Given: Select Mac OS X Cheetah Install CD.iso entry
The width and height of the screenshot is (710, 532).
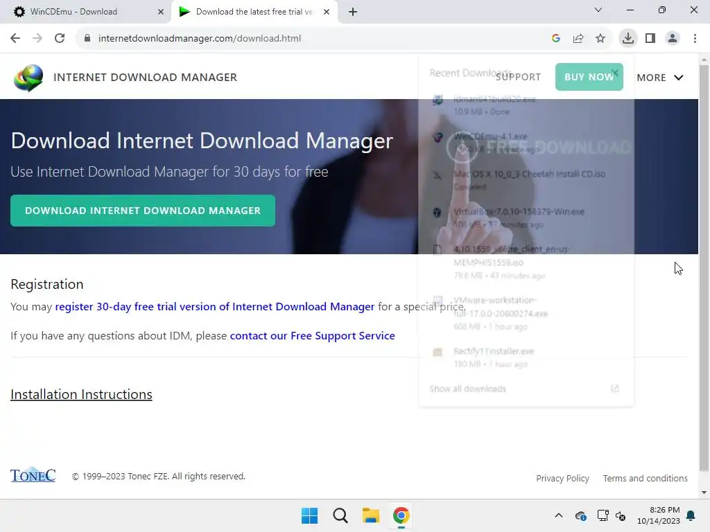Looking at the screenshot, I should pyautogui.click(x=526, y=180).
